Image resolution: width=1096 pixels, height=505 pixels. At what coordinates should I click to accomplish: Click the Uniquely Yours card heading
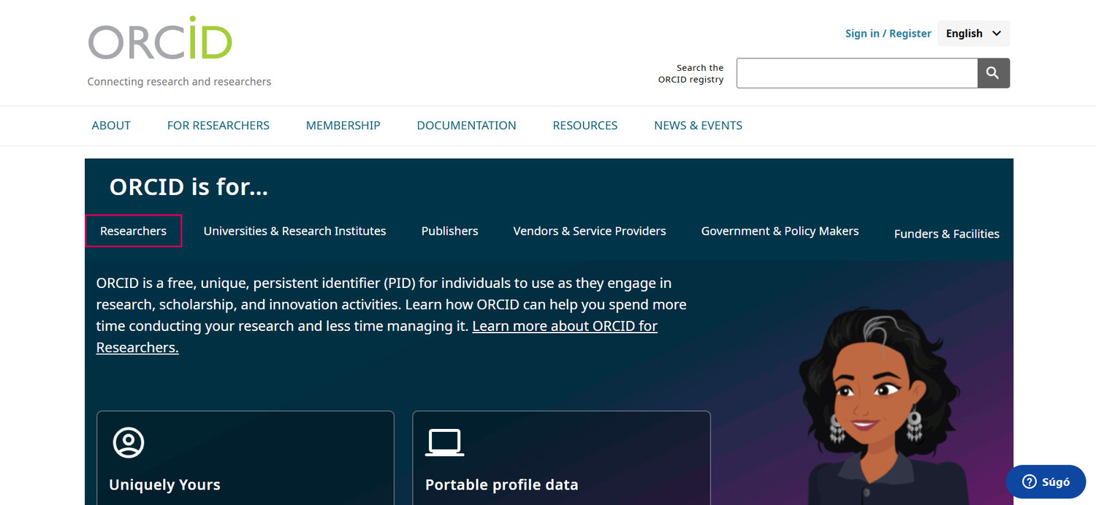164,485
